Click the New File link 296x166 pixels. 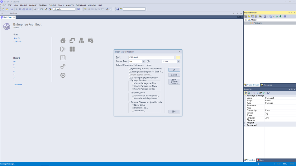point(17,38)
